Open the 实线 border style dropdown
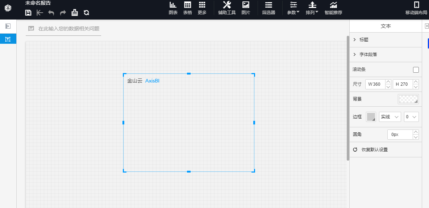The width and height of the screenshot is (429, 208). [390, 117]
